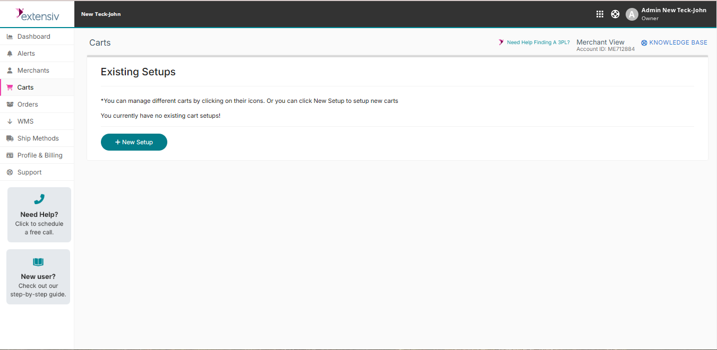Select Carts in the sidebar menu
717x350 pixels.
coord(25,87)
